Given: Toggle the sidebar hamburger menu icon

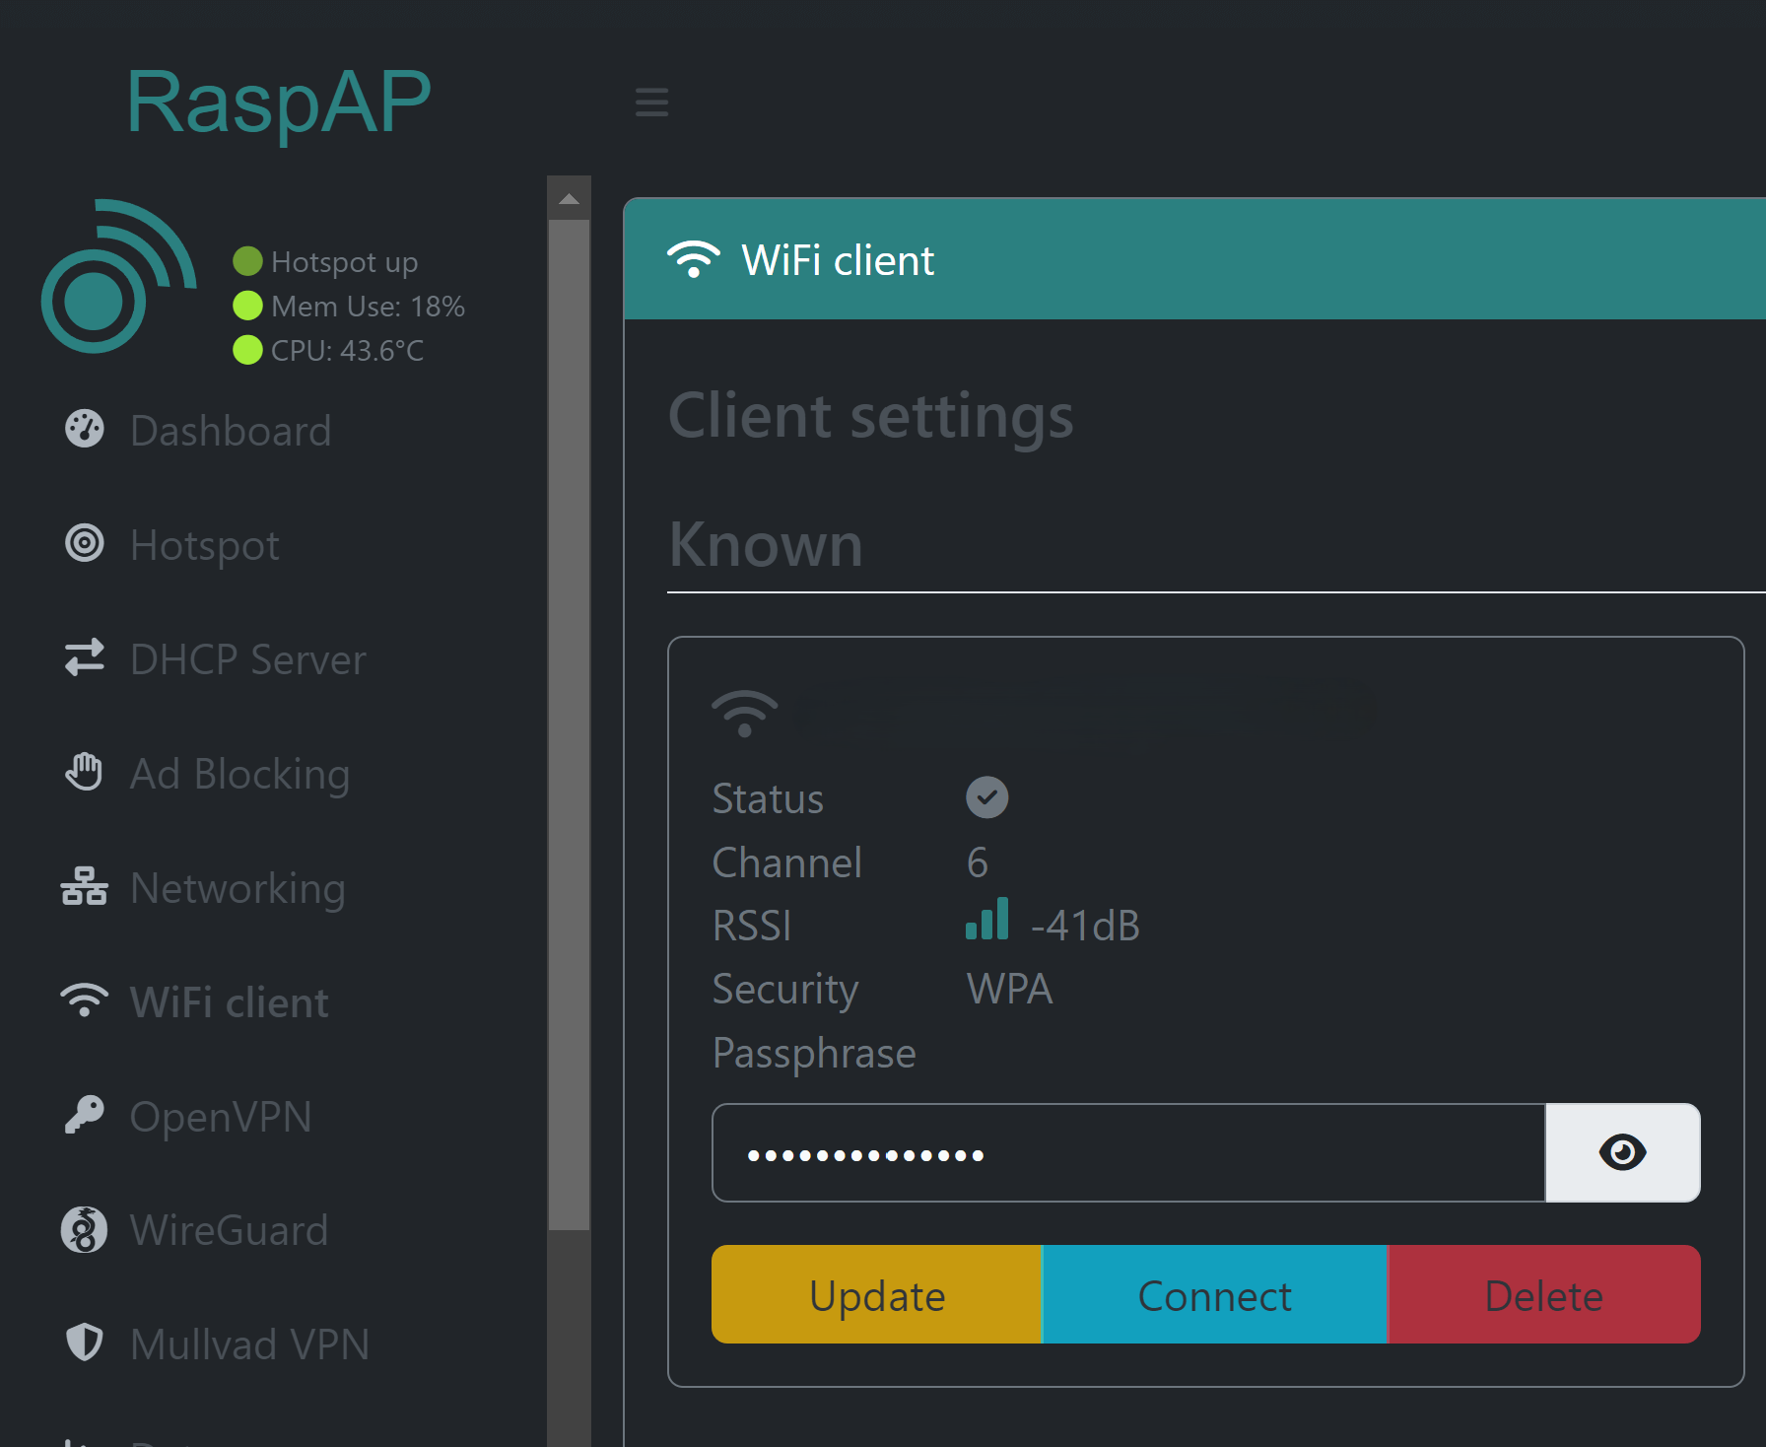Looking at the screenshot, I should pyautogui.click(x=651, y=102).
